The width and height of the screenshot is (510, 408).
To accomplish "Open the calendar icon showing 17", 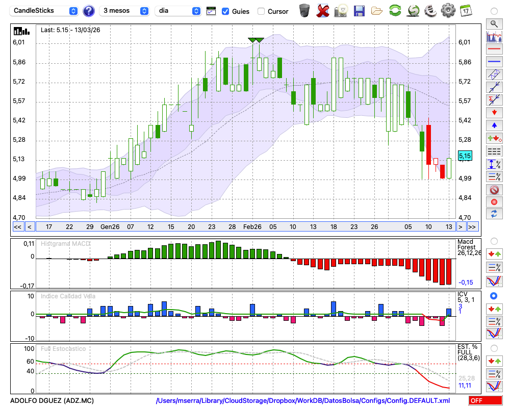I will (x=466, y=11).
